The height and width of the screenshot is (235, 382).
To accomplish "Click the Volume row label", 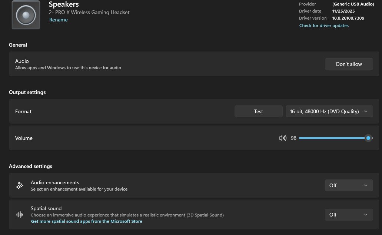I will (x=24, y=138).
